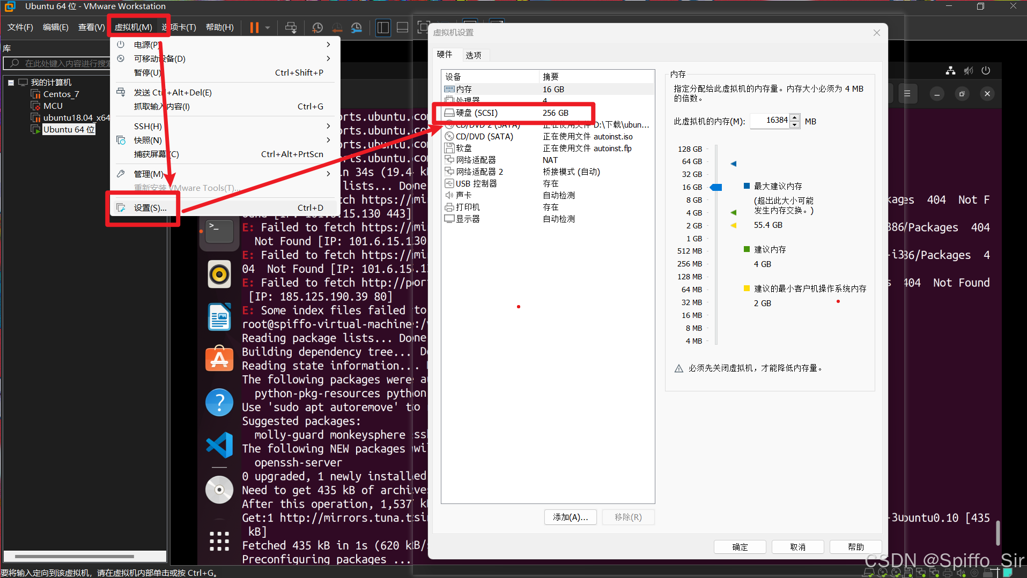
Task: Select 抓取输入内容(I) menu entry
Action: pos(224,106)
